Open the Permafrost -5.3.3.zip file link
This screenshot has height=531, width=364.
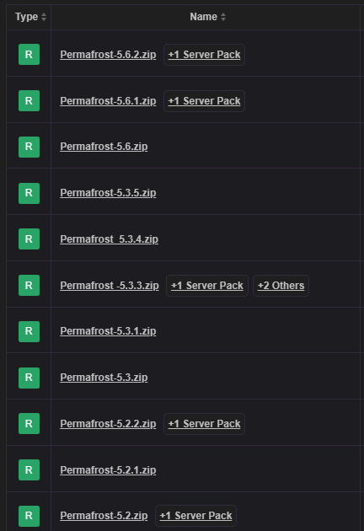click(110, 286)
